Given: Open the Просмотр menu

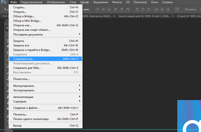Looking at the screenshot, I should [x=140, y=2].
